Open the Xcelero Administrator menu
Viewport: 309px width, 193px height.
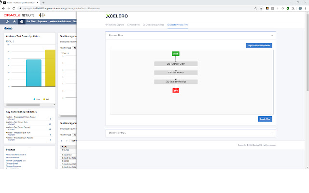tap(60, 21)
